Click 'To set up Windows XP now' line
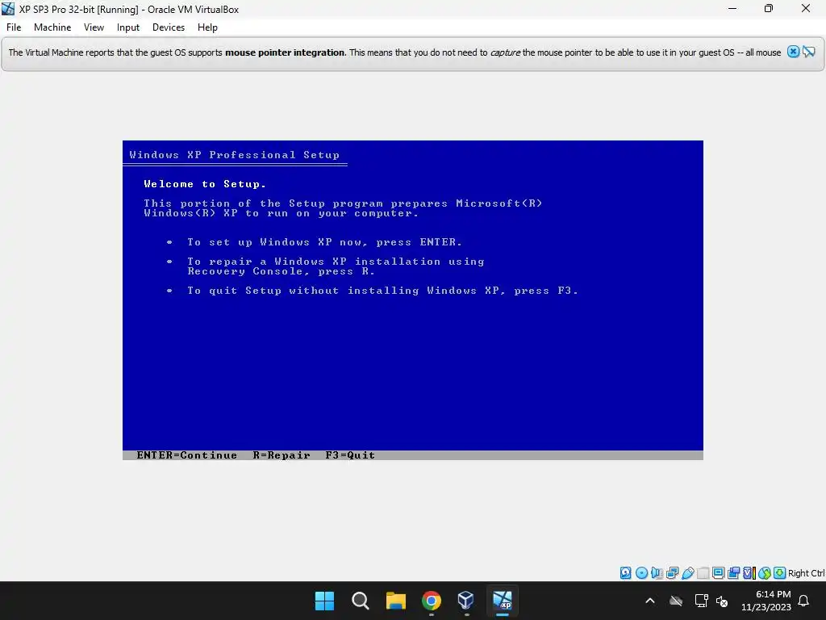The width and height of the screenshot is (826, 620). [x=324, y=242]
